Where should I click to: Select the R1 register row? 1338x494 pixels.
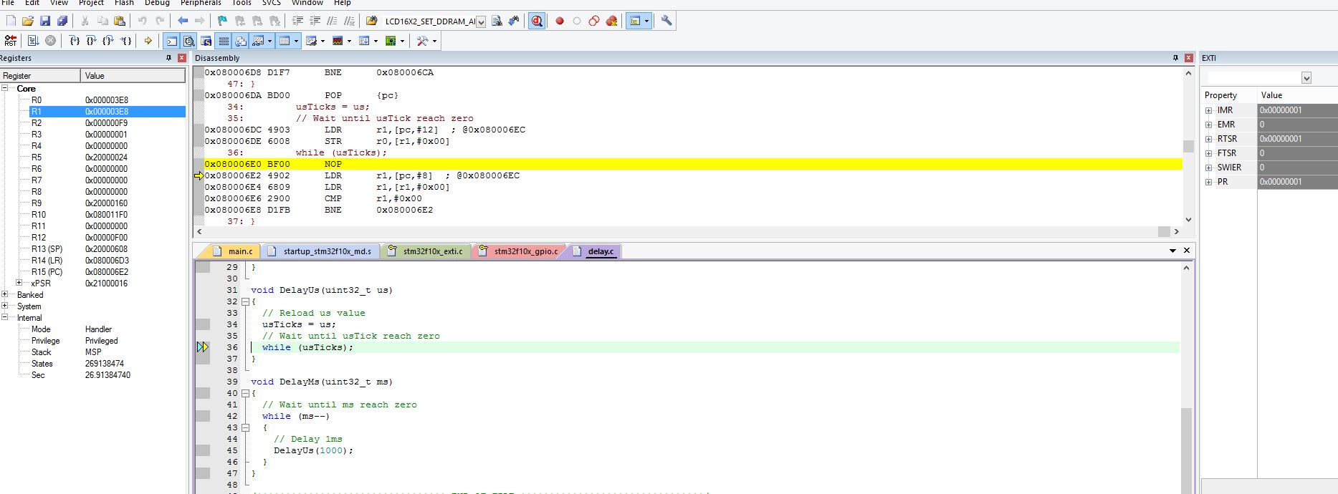(107, 112)
